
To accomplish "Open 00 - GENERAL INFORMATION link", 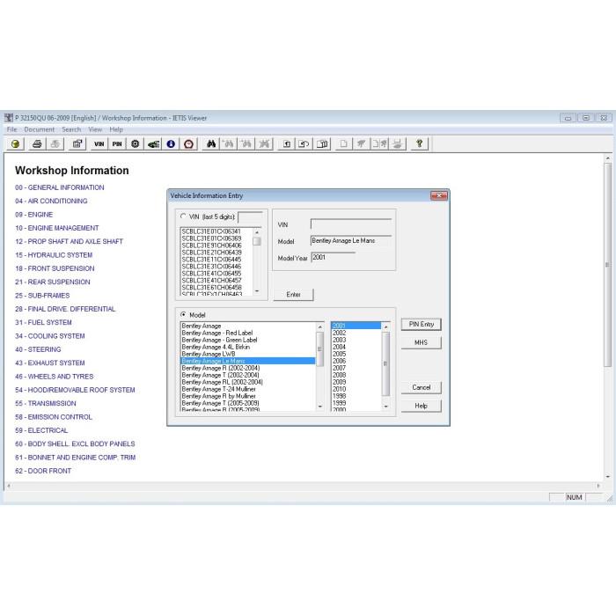I will click(x=60, y=187).
